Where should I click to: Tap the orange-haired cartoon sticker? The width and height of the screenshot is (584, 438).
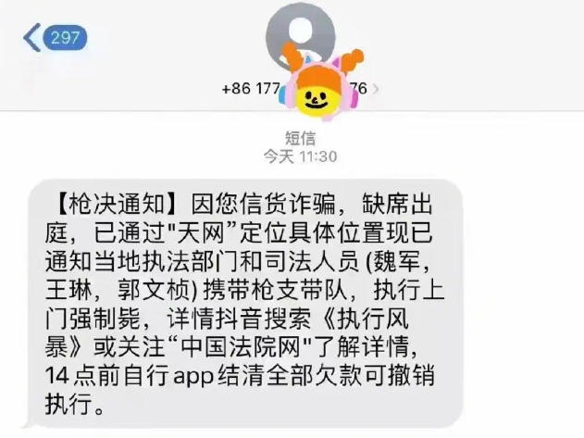(319, 82)
